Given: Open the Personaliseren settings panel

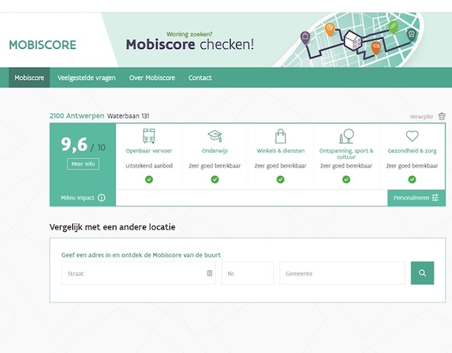Looking at the screenshot, I should (x=416, y=198).
